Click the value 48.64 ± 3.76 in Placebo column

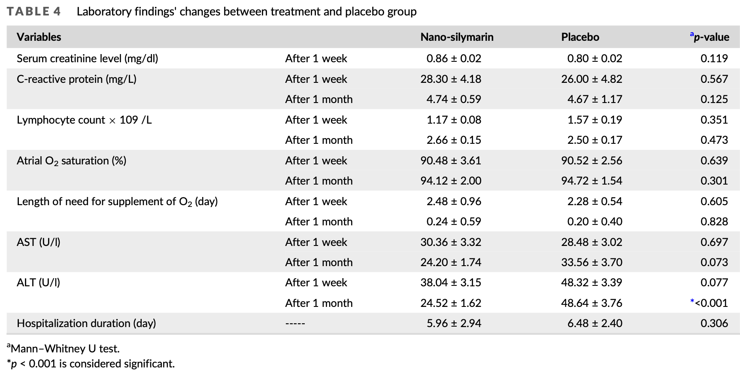click(x=591, y=303)
